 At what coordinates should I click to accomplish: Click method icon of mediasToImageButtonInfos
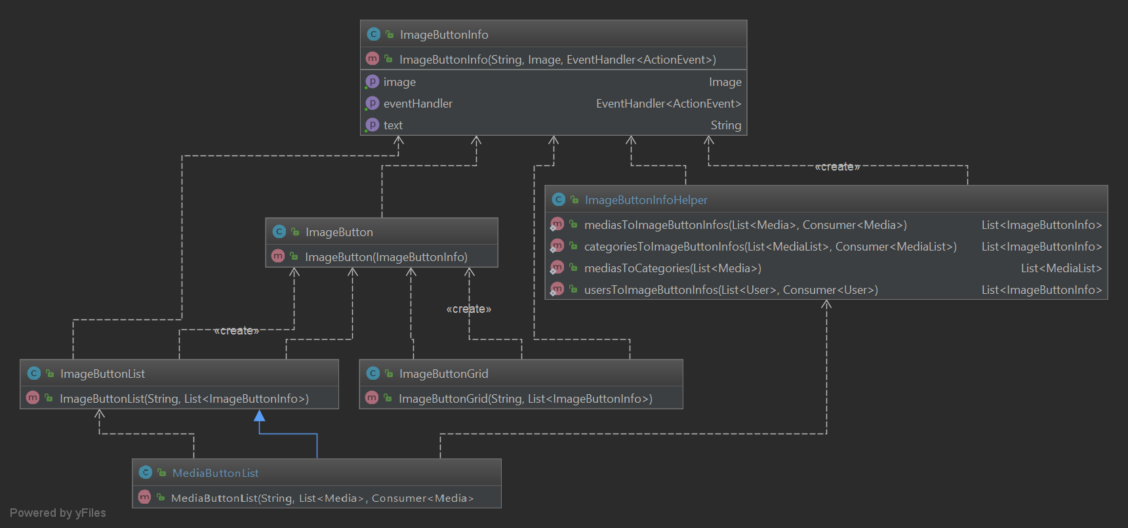pyautogui.click(x=557, y=224)
